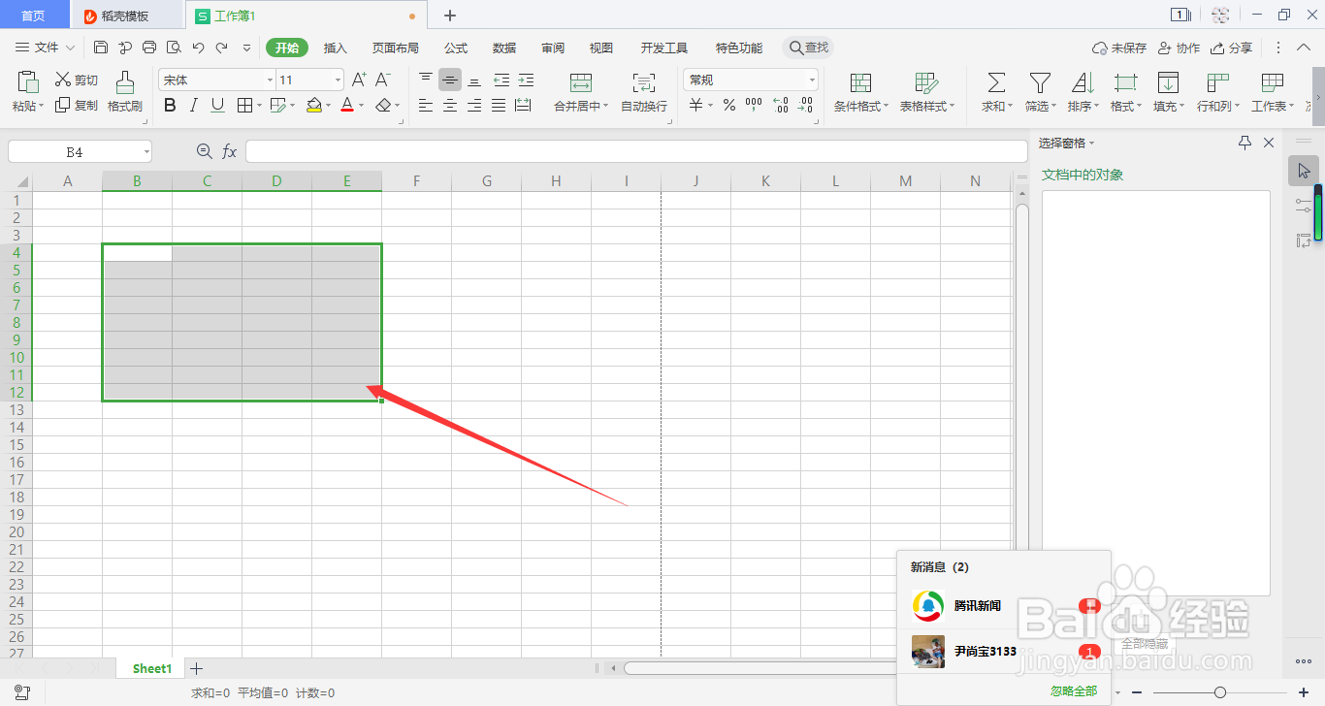Screen dimensions: 1325x706
Task: Toggle bottom vertical alignment
Action: (474, 80)
